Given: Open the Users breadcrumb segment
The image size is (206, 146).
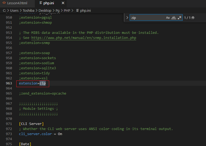Looking at the screenshot, I should tap(14, 10).
